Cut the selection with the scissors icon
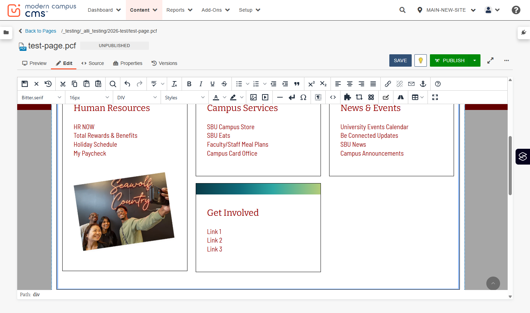530x313 pixels. click(x=63, y=84)
